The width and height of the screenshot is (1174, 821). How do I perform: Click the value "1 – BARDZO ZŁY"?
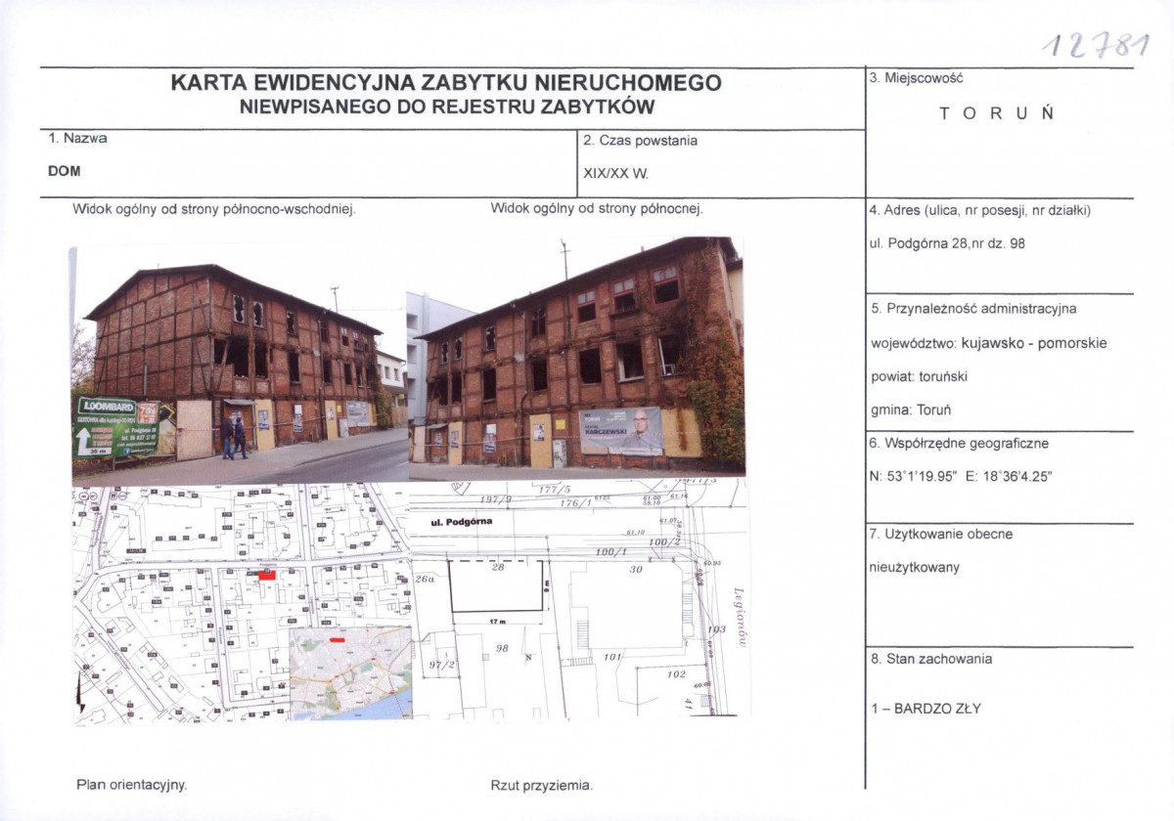[925, 708]
